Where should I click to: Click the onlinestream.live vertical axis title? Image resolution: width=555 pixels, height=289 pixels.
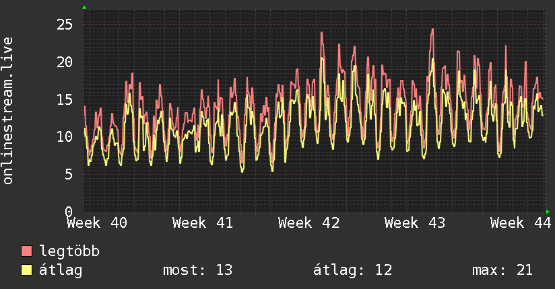click(7, 111)
